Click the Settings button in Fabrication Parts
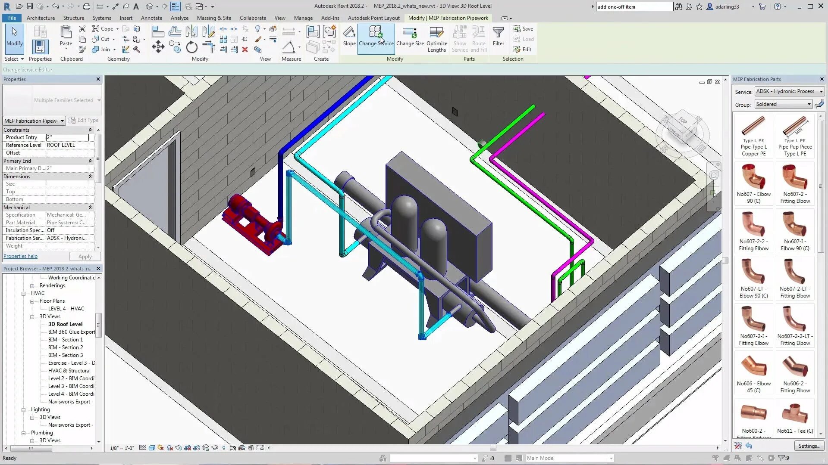 [x=809, y=446]
